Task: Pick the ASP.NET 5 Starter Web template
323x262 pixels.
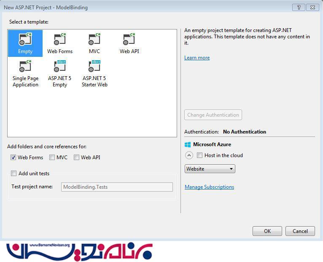Action: pyautogui.click(x=94, y=74)
